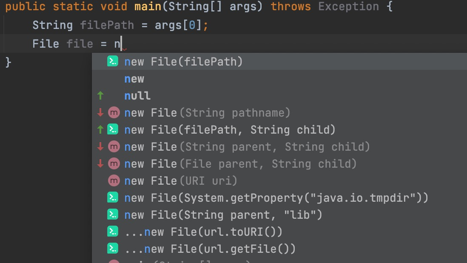
Task: Select the plain new keyword suggestion
Action: click(134, 78)
